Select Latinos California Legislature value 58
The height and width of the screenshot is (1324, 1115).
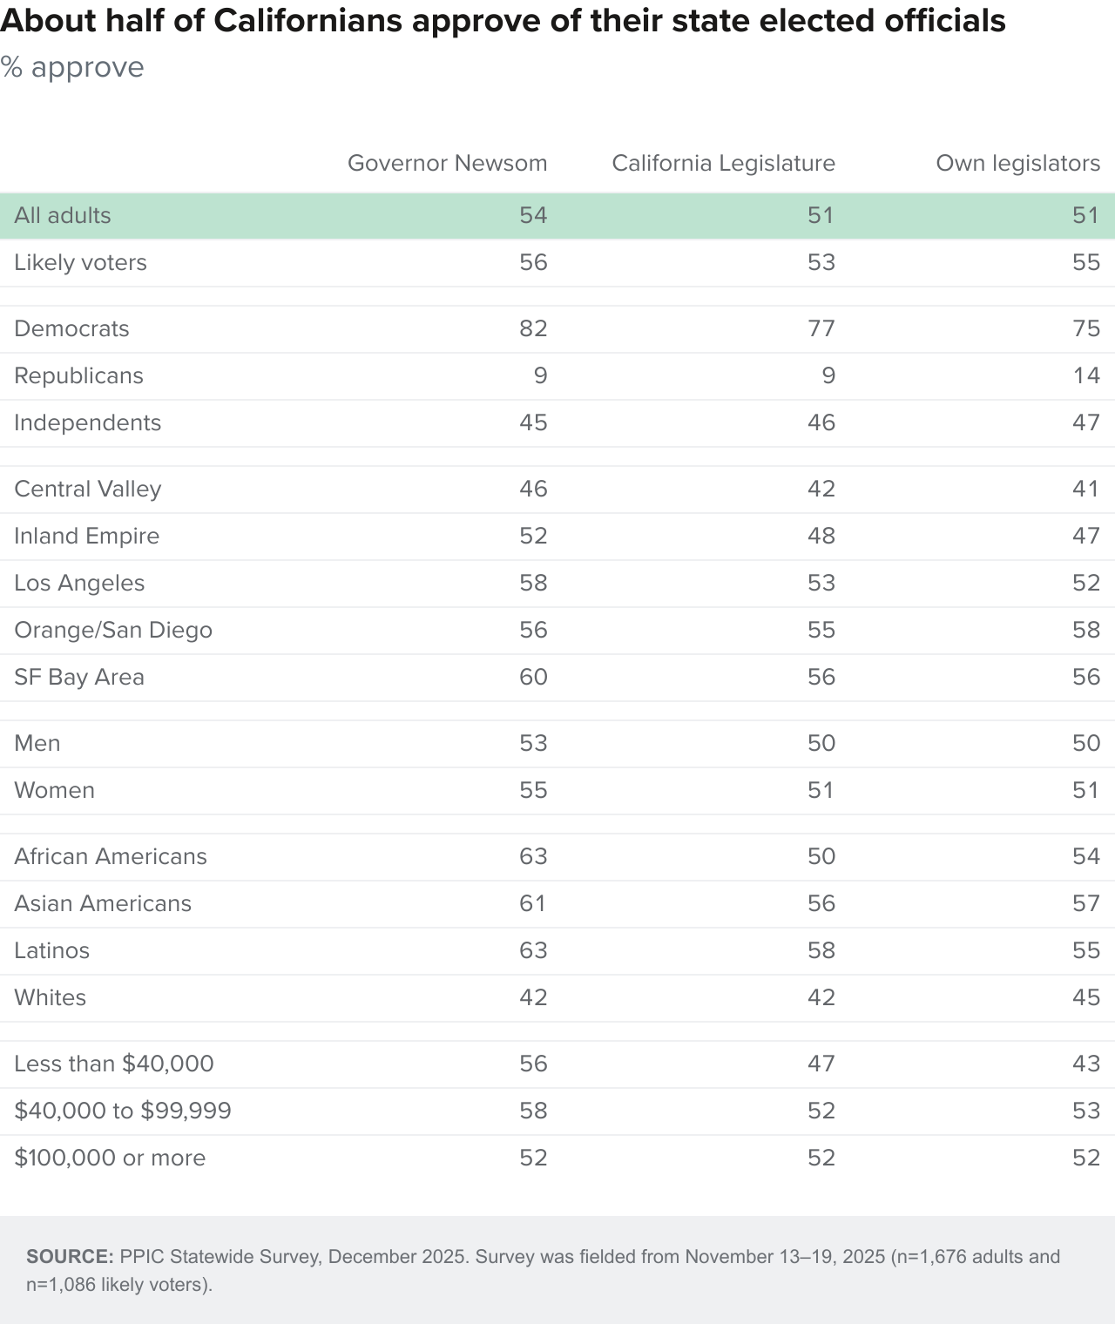(x=821, y=950)
